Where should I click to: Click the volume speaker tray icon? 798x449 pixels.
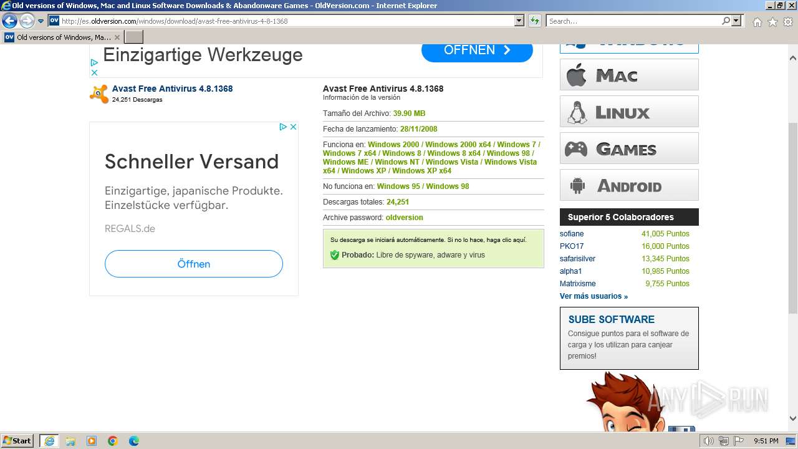[x=709, y=441]
